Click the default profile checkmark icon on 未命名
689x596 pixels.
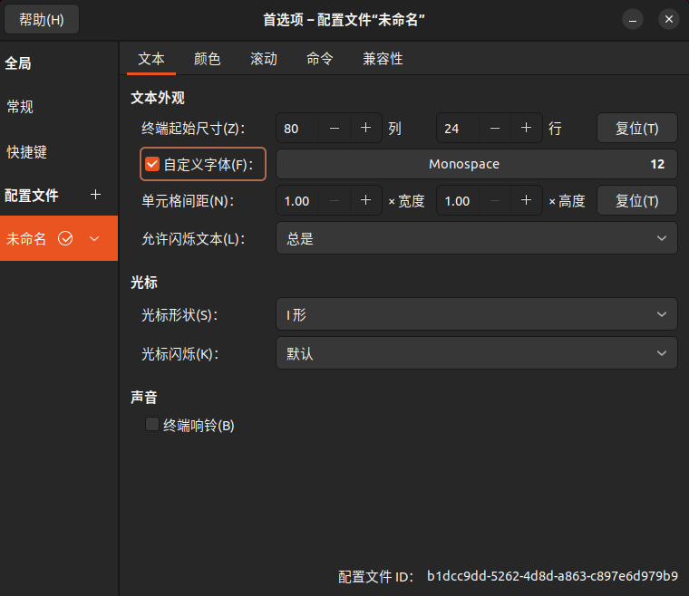coord(65,239)
